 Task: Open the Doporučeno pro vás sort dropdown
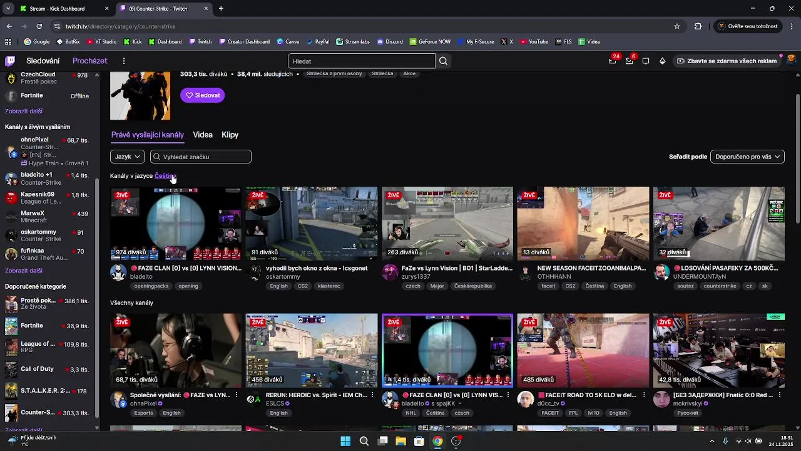click(x=747, y=157)
